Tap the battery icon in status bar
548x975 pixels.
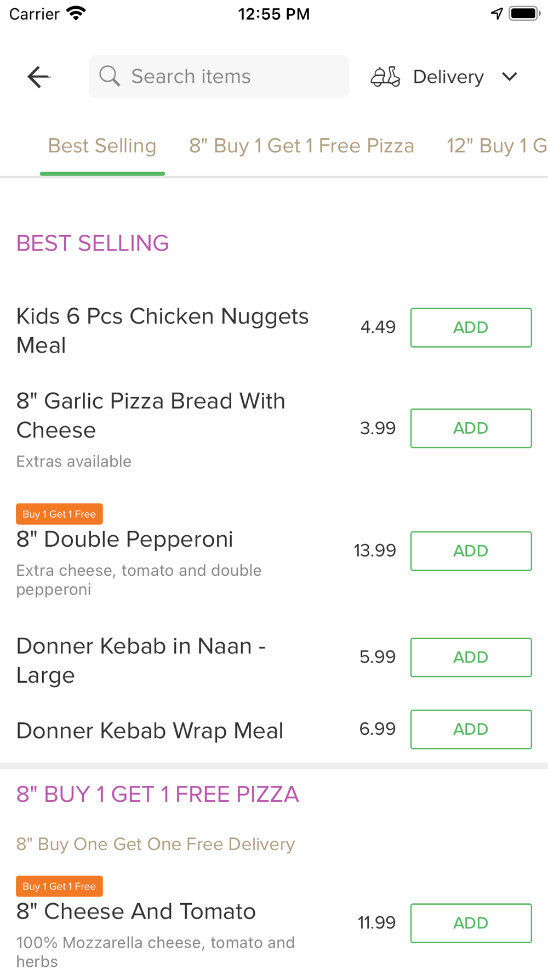(524, 14)
